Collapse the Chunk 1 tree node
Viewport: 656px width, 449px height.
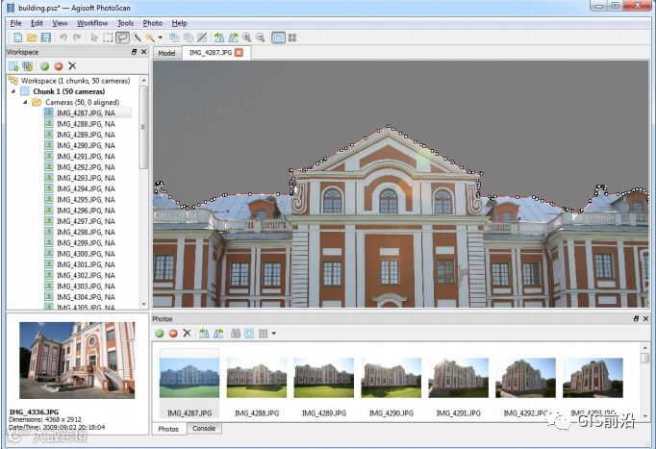pyautogui.click(x=13, y=91)
